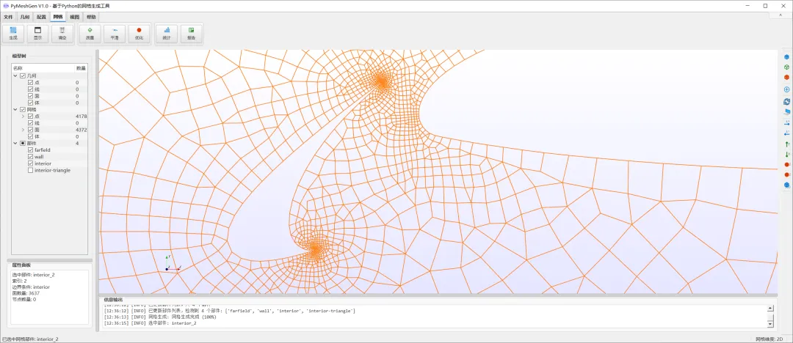Click the lower orange dot Z-axis view icon
This screenshot has width=793, height=343.
coord(787,174)
